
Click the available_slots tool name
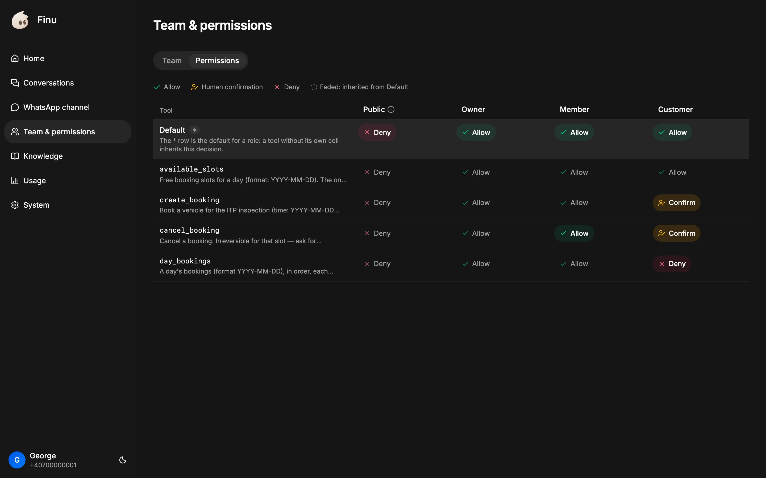pyautogui.click(x=191, y=169)
